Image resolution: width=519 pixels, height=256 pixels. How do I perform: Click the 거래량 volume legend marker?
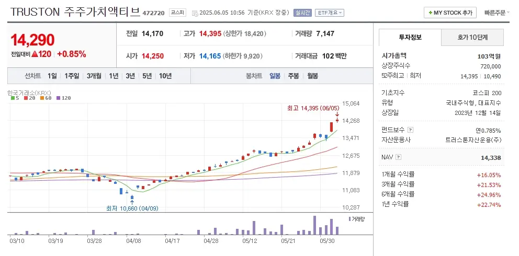(349, 219)
